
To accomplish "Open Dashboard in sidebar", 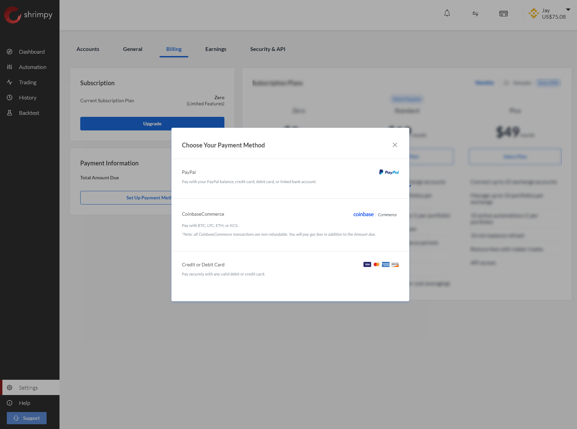I will tap(30, 52).
